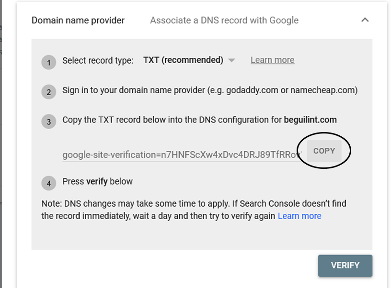The image size is (391, 288).
Task: Click the COPY button for the TXT record
Action: [x=324, y=151]
